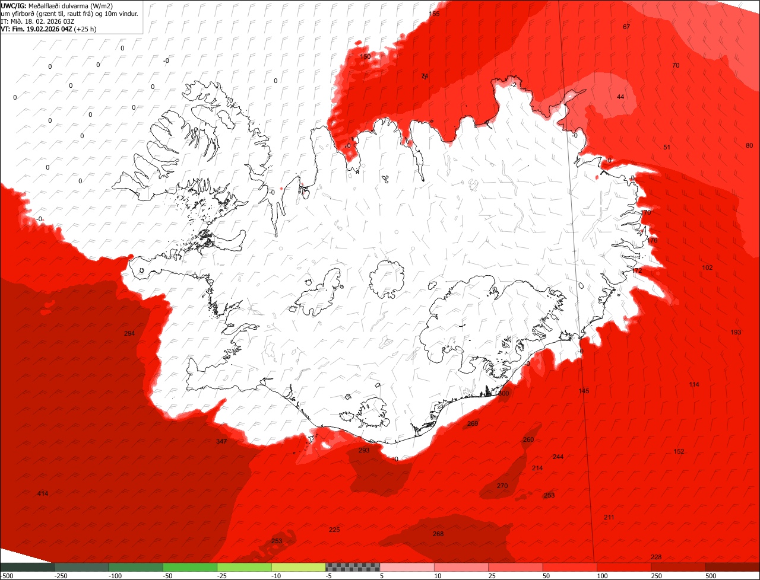Click the flux value 74 north of Iceland

(x=425, y=76)
